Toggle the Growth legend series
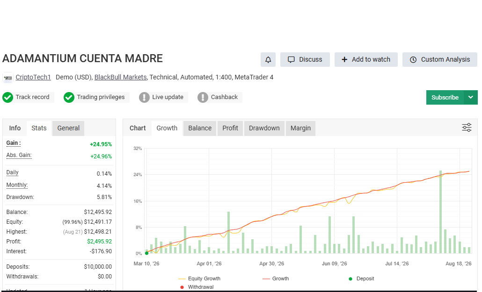Image resolution: width=482 pixels, height=292 pixels. (x=276, y=278)
